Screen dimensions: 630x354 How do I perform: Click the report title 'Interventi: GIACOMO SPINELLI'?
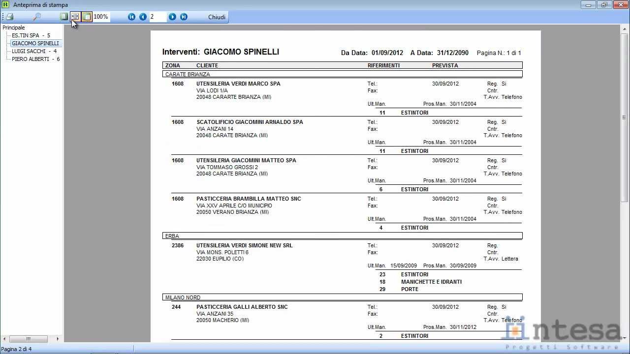(220, 52)
